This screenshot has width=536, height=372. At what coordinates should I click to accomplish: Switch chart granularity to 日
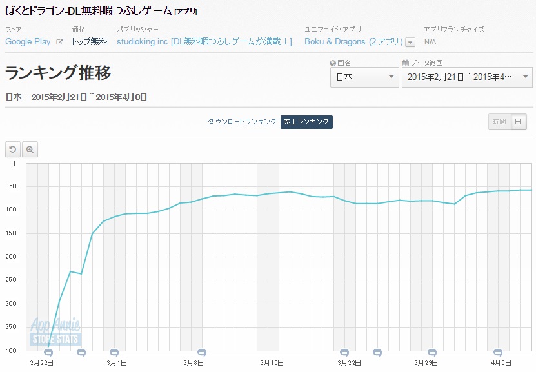[x=519, y=122]
